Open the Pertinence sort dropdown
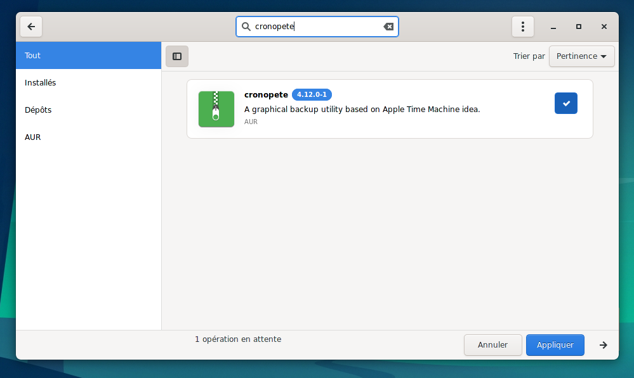Screen dimensions: 634x378 click(x=581, y=56)
